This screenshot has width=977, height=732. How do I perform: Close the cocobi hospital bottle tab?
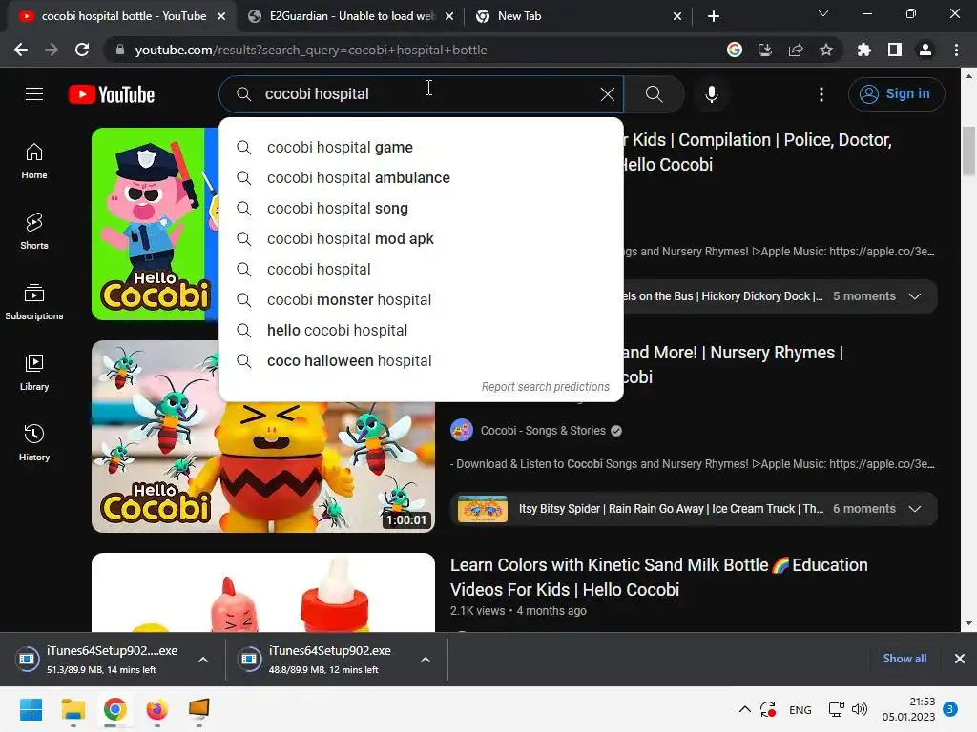point(221,16)
